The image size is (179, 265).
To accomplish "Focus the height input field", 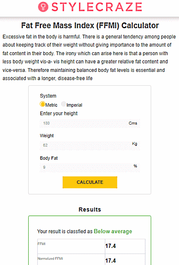I will [x=90, y=123].
